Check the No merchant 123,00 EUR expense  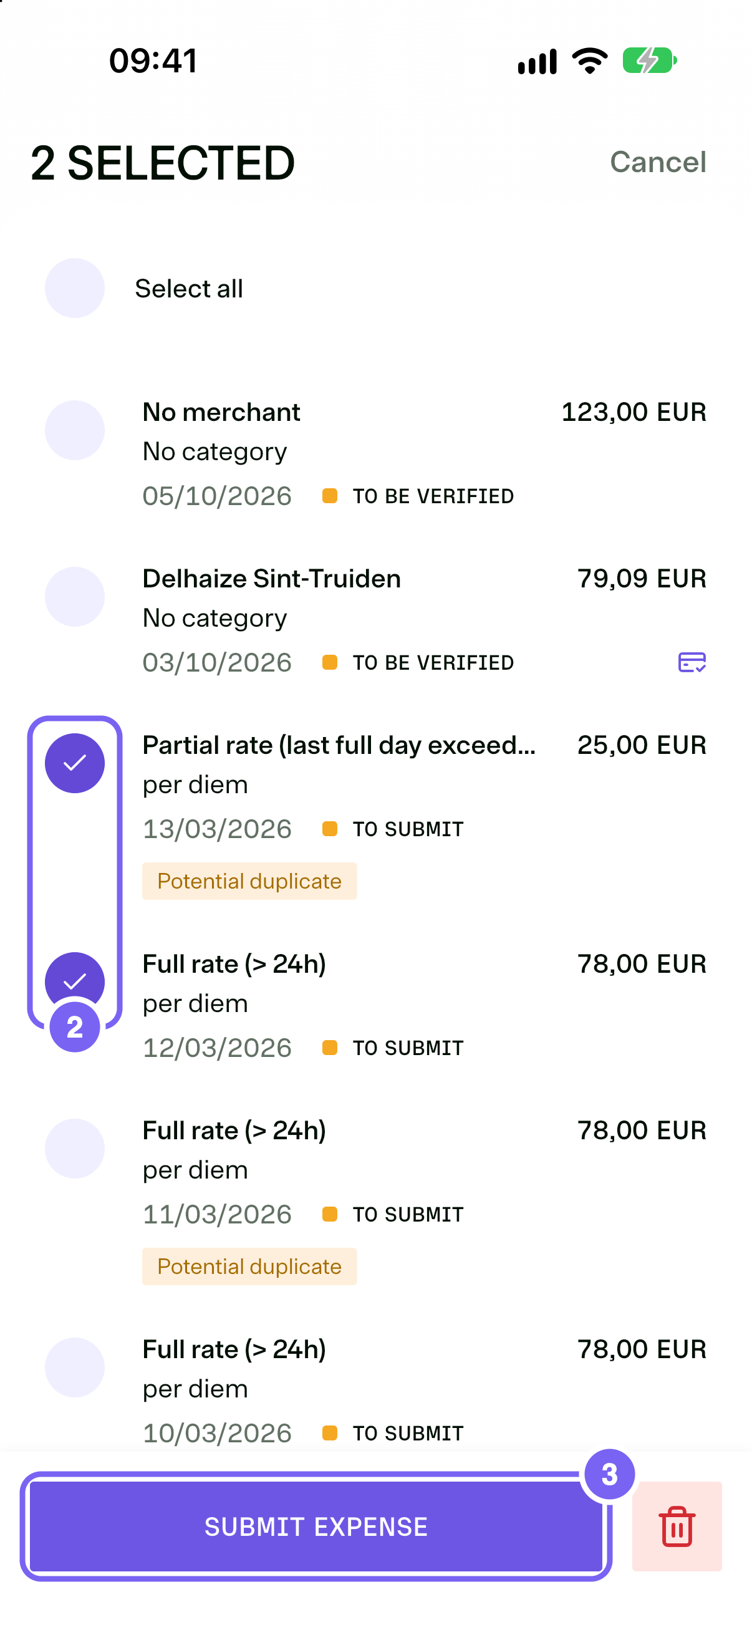(x=75, y=430)
